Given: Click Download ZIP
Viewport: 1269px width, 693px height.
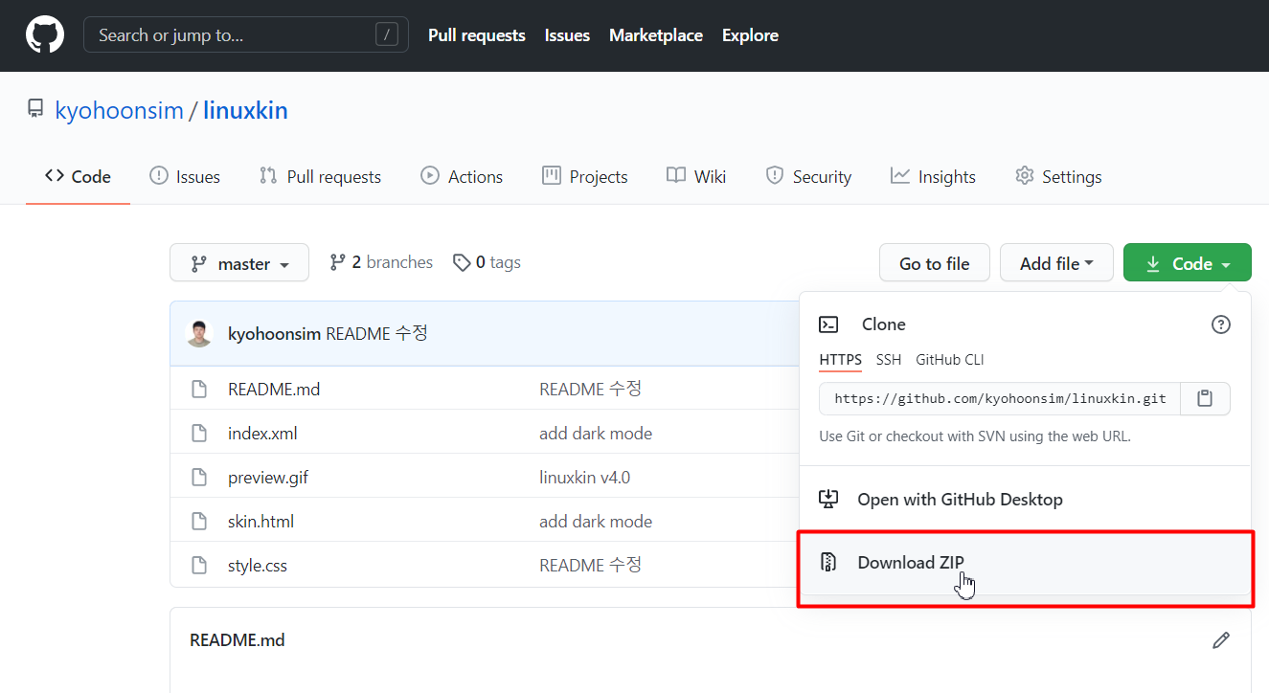Looking at the screenshot, I should 1025,562.
